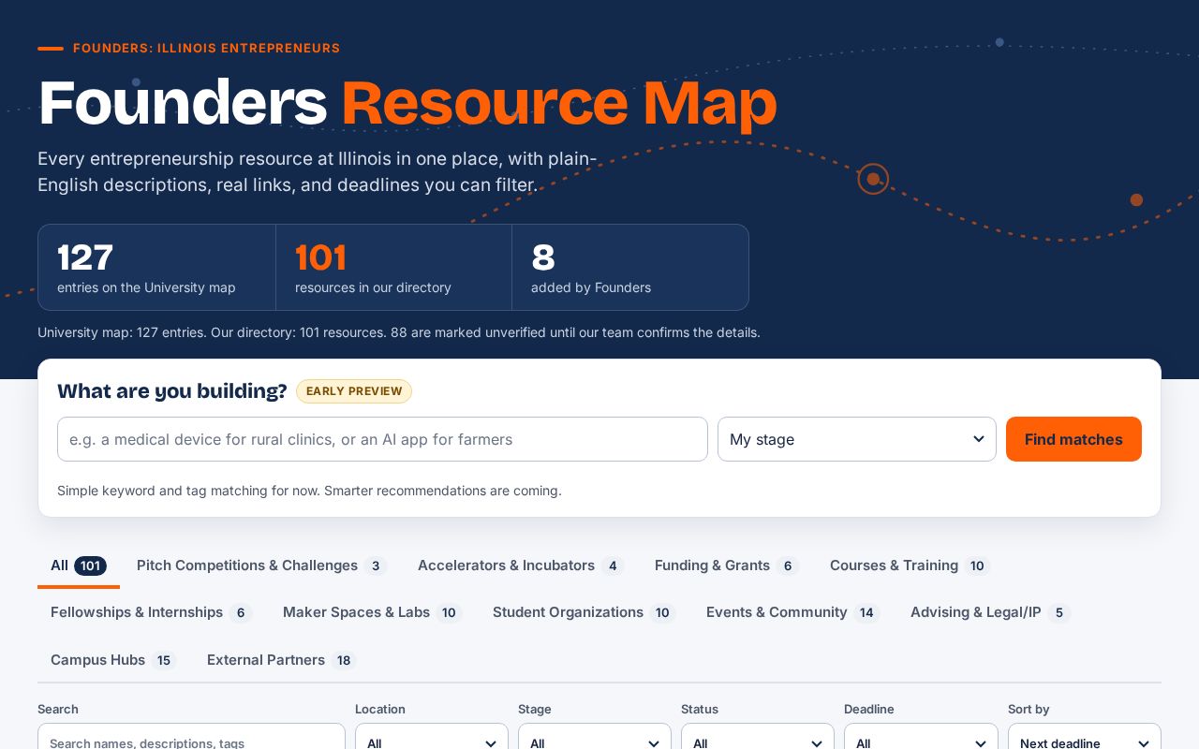Switch to Pitch Competitions & Challenges tab
1199x749 pixels.
[261, 565]
